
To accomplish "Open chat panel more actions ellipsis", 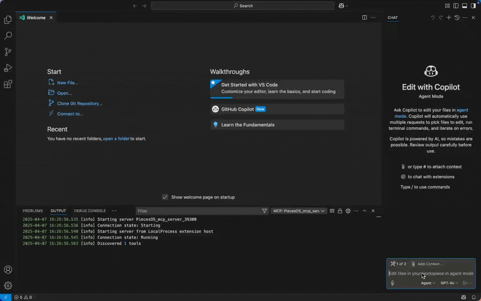I will (x=465, y=18).
